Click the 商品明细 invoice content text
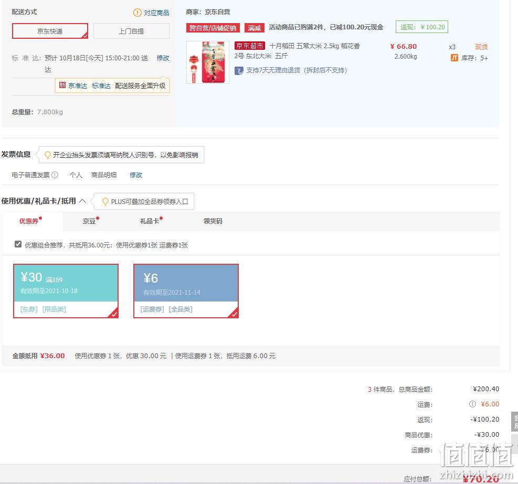 [x=104, y=175]
